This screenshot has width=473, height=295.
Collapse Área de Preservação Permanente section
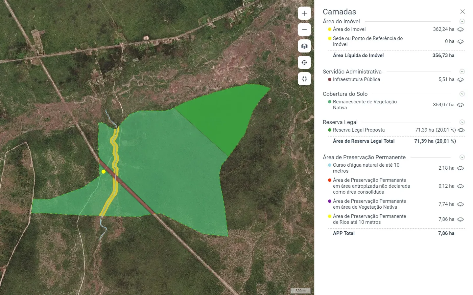tap(462, 157)
